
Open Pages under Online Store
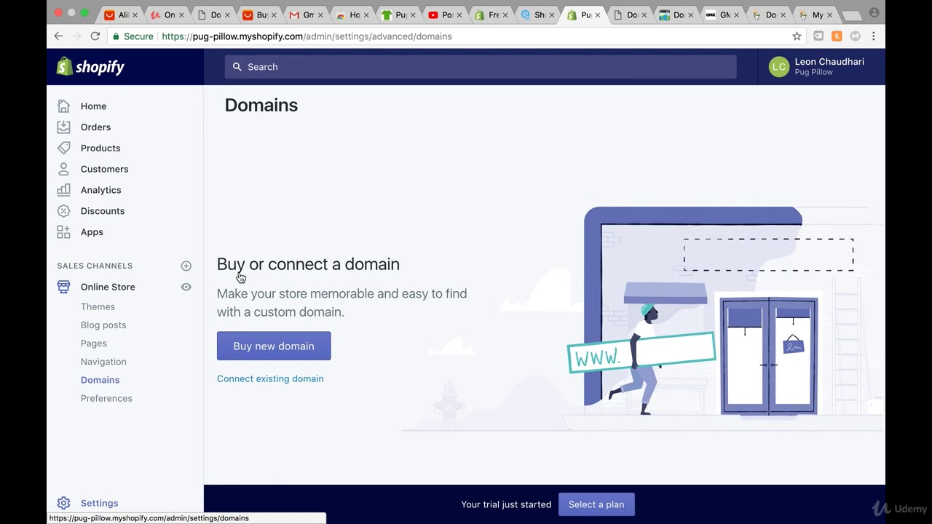point(94,344)
